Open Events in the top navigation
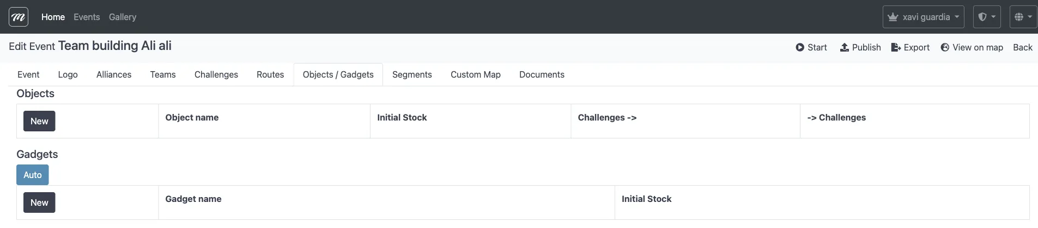This screenshot has width=1038, height=228. (x=87, y=17)
